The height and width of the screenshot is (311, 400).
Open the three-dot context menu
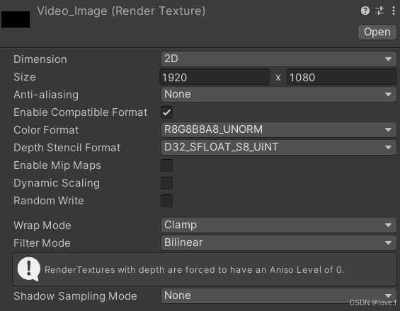coord(394,11)
